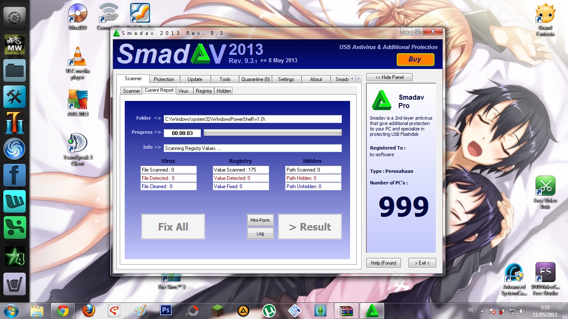Viewport: 568px width, 319px height.
Task: Open the dark folder icon in dock
Action: point(15,70)
